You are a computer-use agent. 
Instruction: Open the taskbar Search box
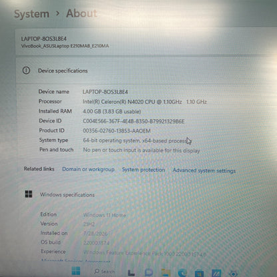coord(105,272)
